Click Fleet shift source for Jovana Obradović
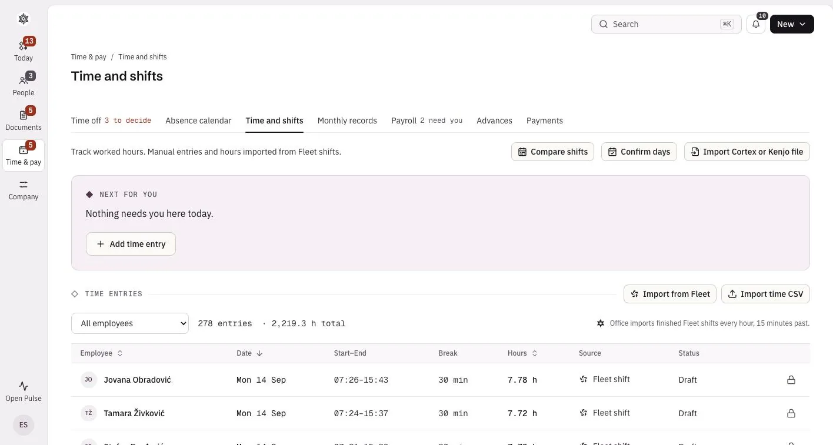The image size is (833, 445). pos(605,379)
